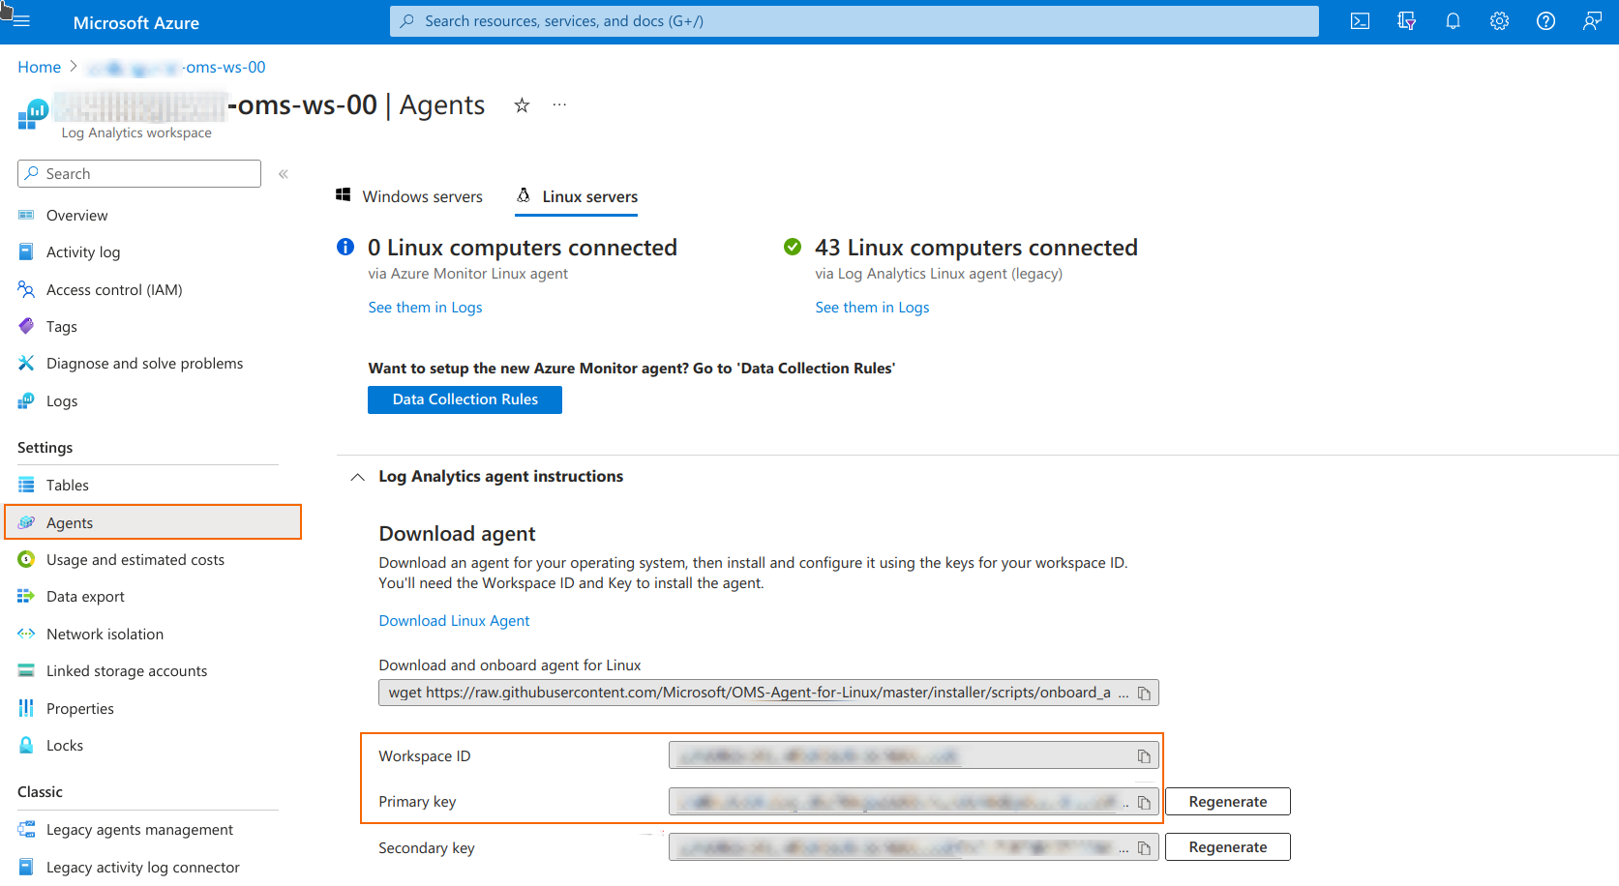
Task: Open the oms-ws-00 breadcrumb link
Action: click(176, 67)
